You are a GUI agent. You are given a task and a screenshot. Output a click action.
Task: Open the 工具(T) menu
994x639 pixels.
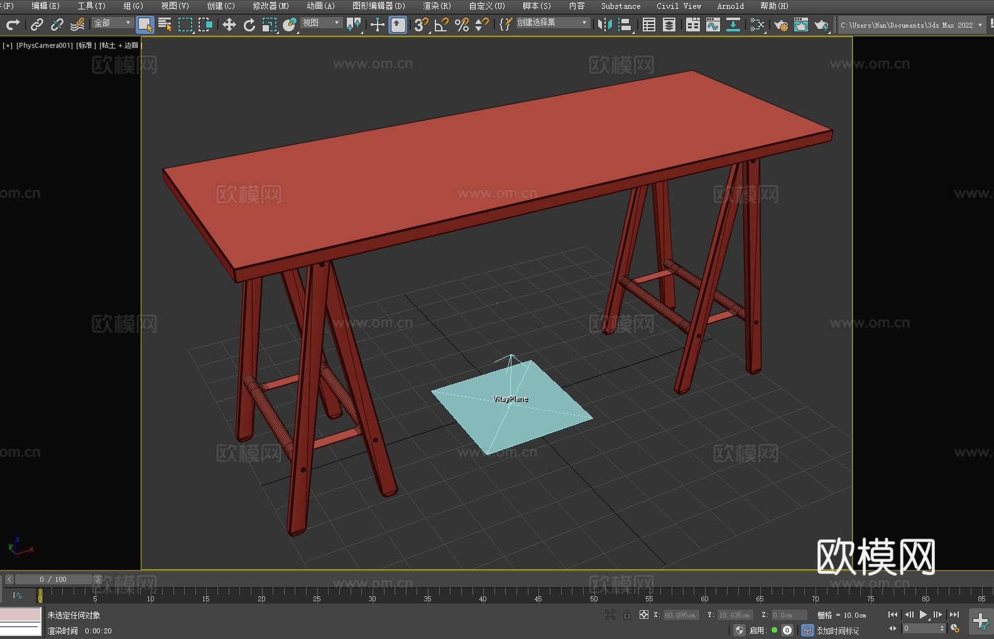(x=91, y=6)
